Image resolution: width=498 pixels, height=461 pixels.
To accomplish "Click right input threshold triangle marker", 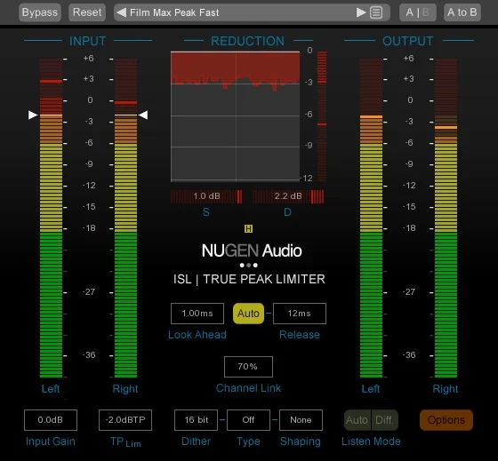I will click(143, 115).
